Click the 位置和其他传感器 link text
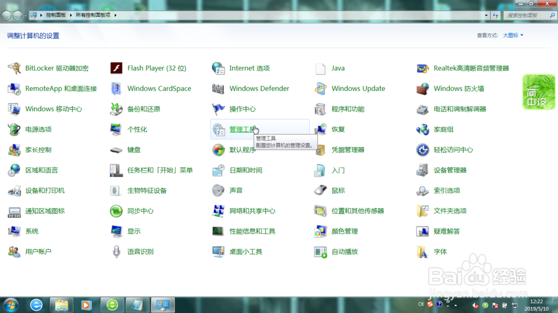Image resolution: width=558 pixels, height=313 pixels. coord(358,211)
